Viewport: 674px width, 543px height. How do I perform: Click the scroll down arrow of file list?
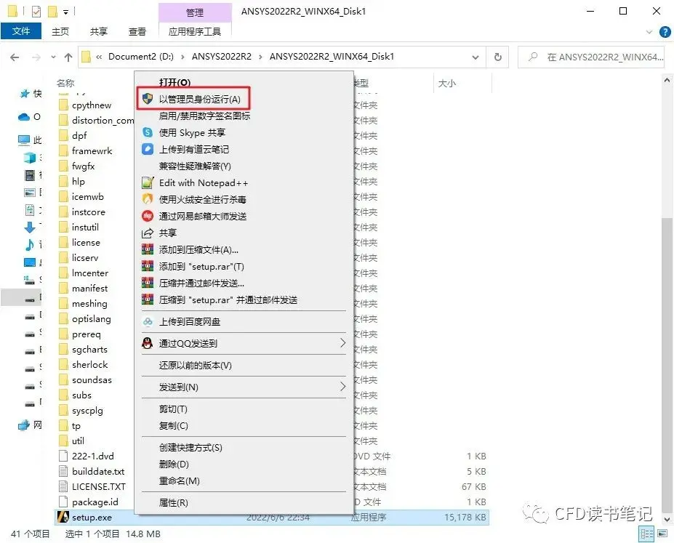click(x=667, y=519)
